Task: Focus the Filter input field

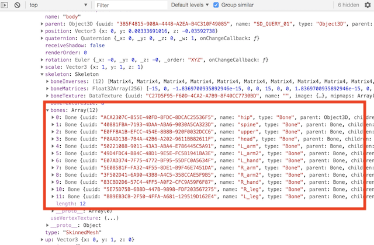Action: pos(131,5)
